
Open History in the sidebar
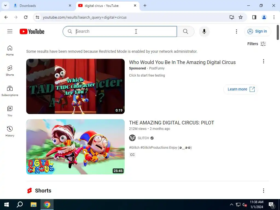tap(10, 131)
